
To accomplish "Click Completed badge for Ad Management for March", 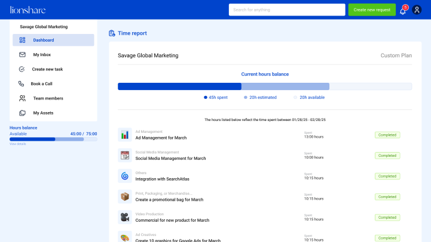I will 387,135.
